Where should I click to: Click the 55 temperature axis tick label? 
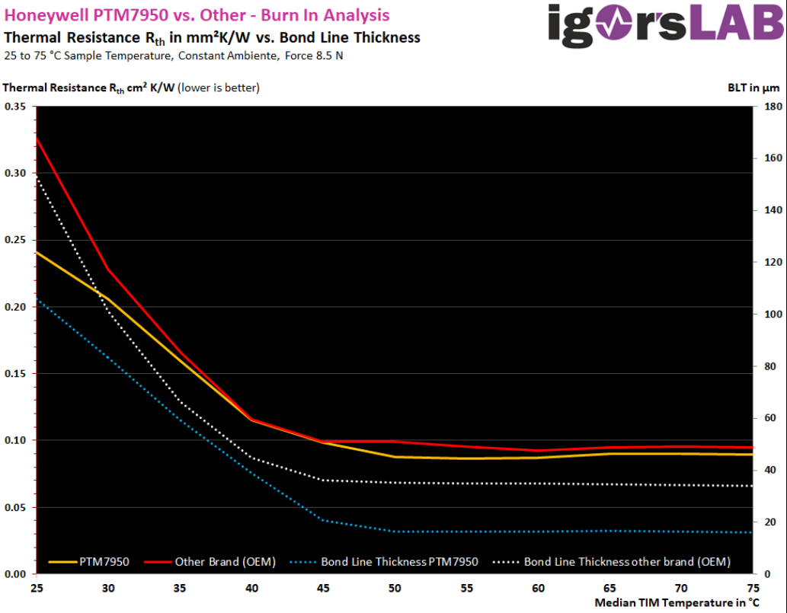coord(467,588)
